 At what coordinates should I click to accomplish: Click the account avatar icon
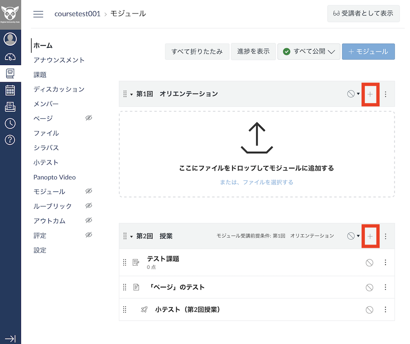(x=10, y=39)
